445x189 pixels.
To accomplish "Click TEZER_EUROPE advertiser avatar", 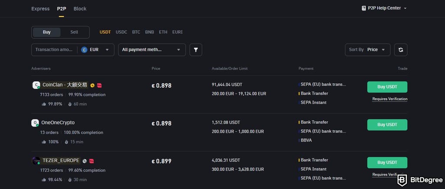I will tap(36, 161).
